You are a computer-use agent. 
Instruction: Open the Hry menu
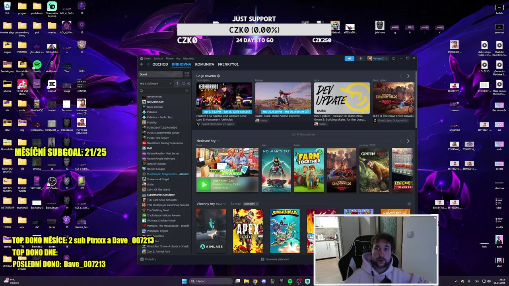(178, 58)
